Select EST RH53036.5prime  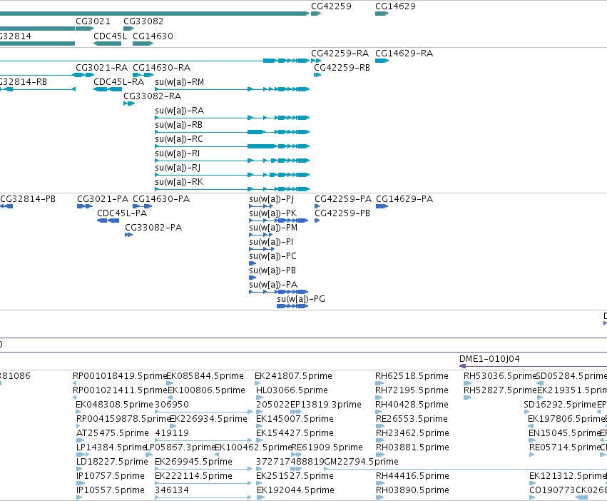point(500,376)
